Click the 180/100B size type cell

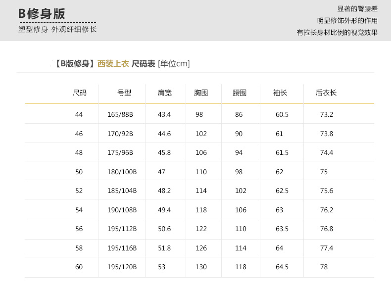click(122, 172)
